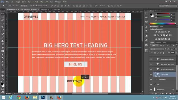Switch to the Paths tab
The image size is (178, 100).
165,42
